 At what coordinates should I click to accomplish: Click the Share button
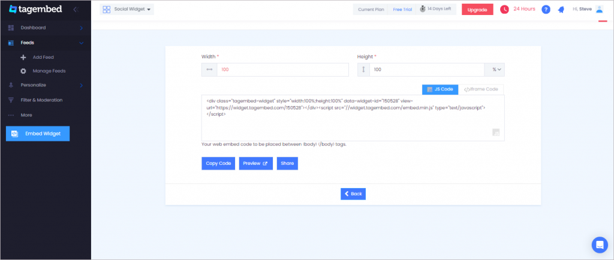(287, 164)
